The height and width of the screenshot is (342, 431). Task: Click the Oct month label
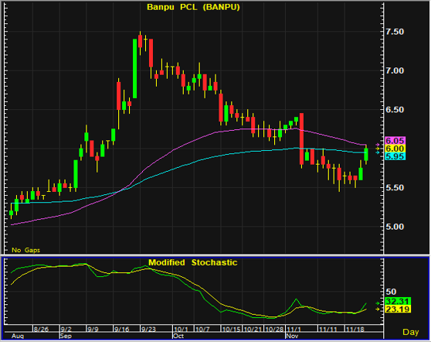[x=178, y=336]
